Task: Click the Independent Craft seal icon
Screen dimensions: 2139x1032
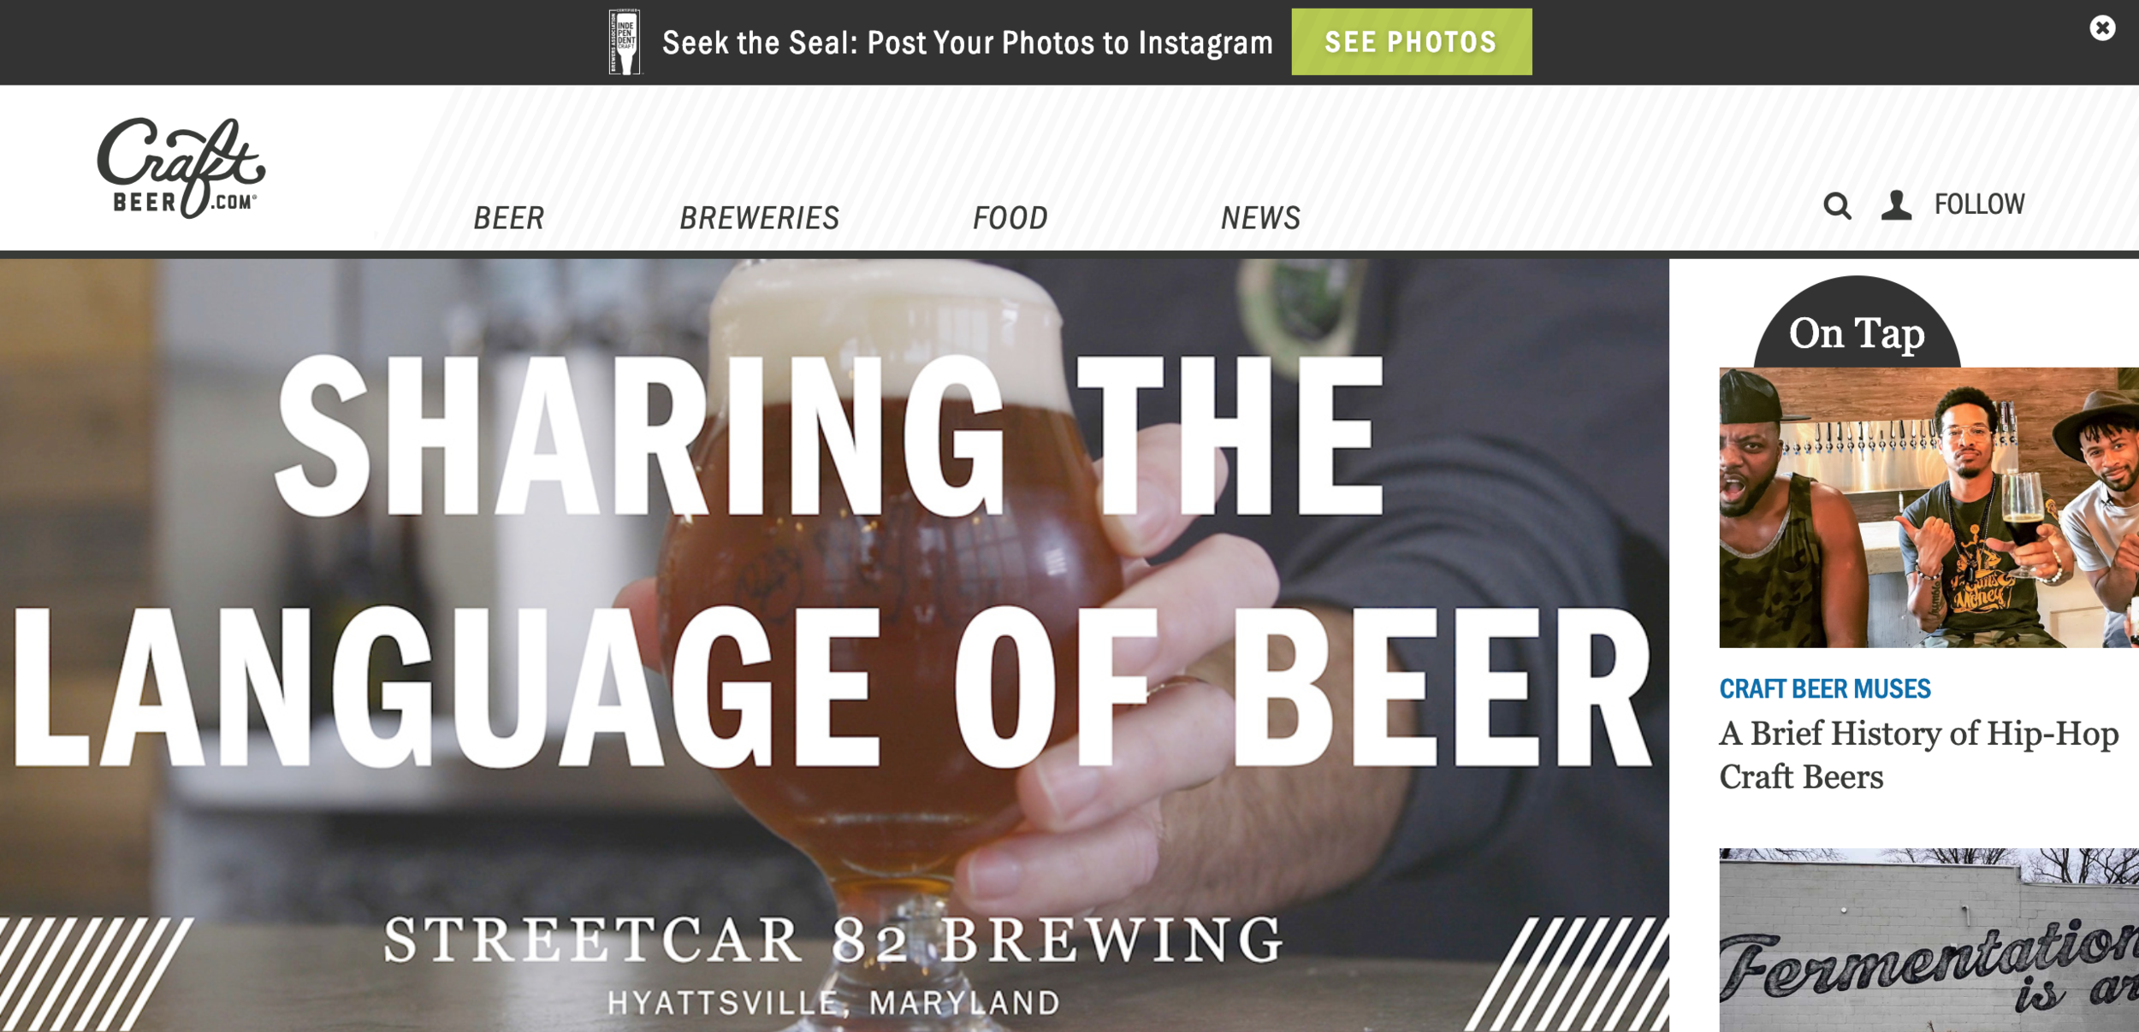Action: click(625, 42)
